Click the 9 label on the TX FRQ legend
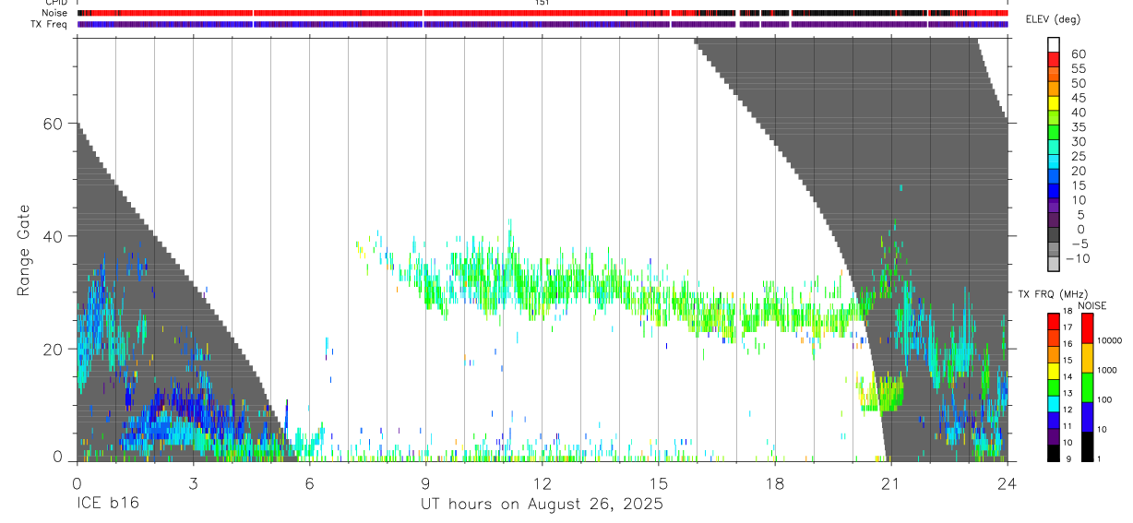The height and width of the screenshot is (523, 1133). click(1067, 458)
